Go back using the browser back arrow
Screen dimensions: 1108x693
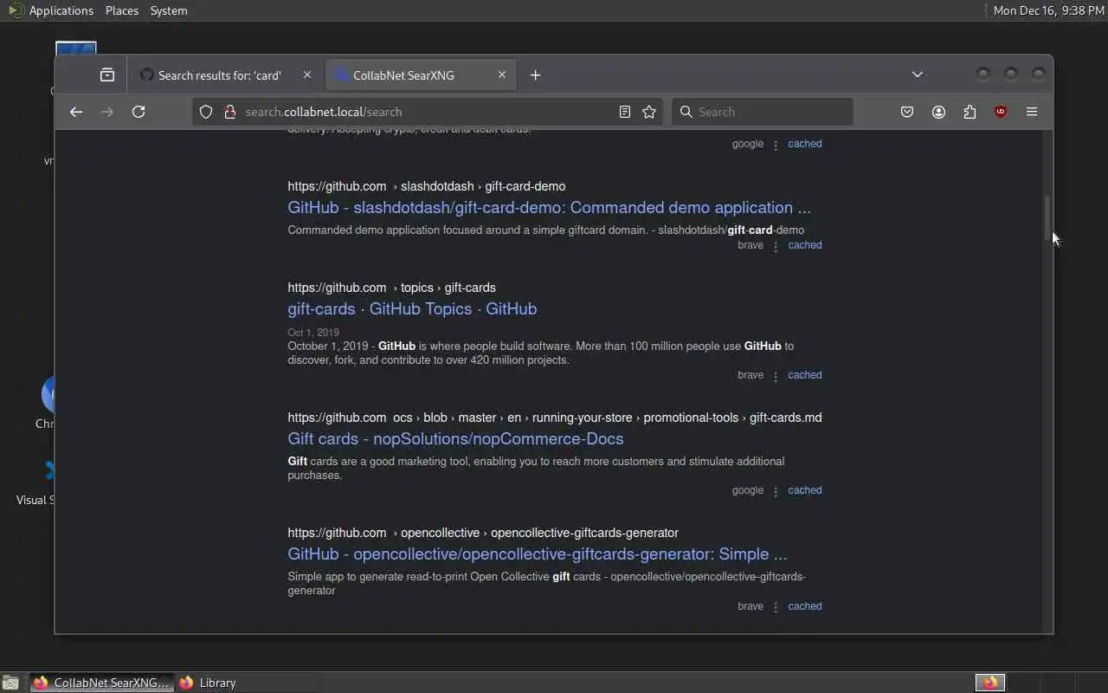76,112
